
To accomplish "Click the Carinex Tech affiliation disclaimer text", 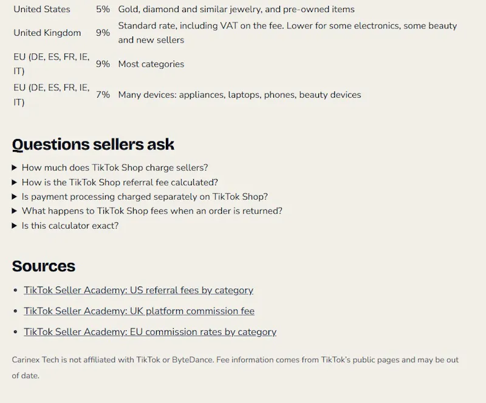I will (235, 368).
